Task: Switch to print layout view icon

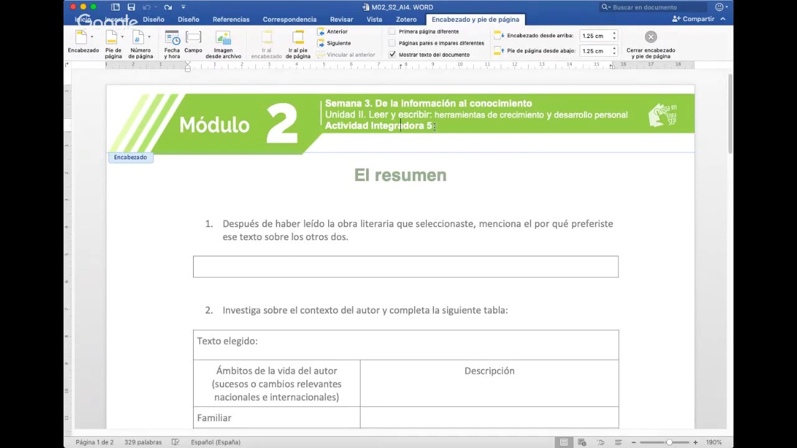Action: coord(564,442)
